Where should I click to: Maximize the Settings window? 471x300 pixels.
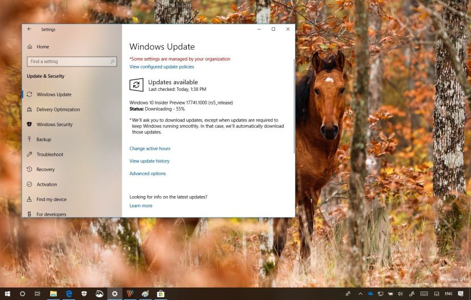pos(273,29)
